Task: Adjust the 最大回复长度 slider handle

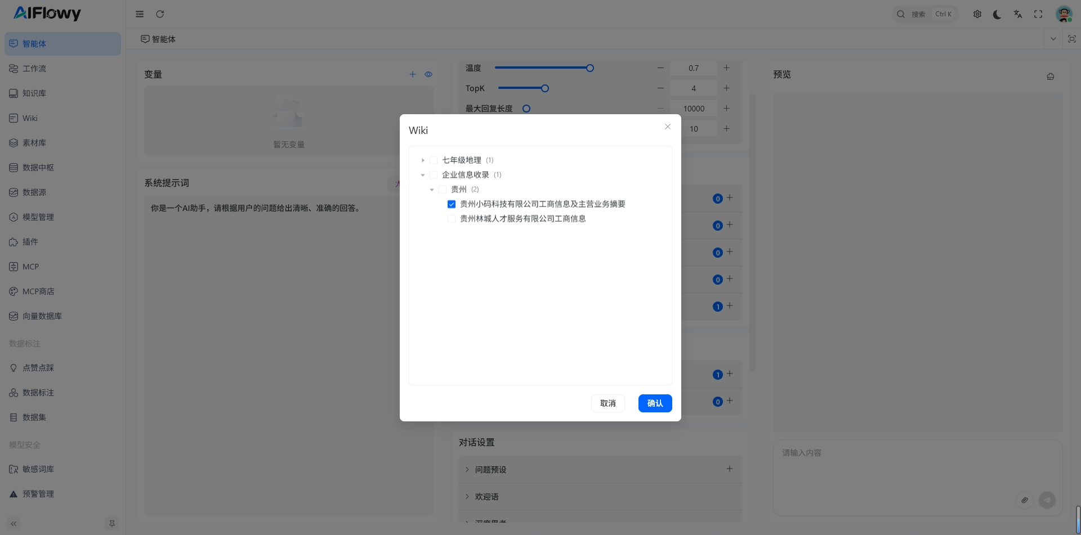Action: click(x=526, y=109)
